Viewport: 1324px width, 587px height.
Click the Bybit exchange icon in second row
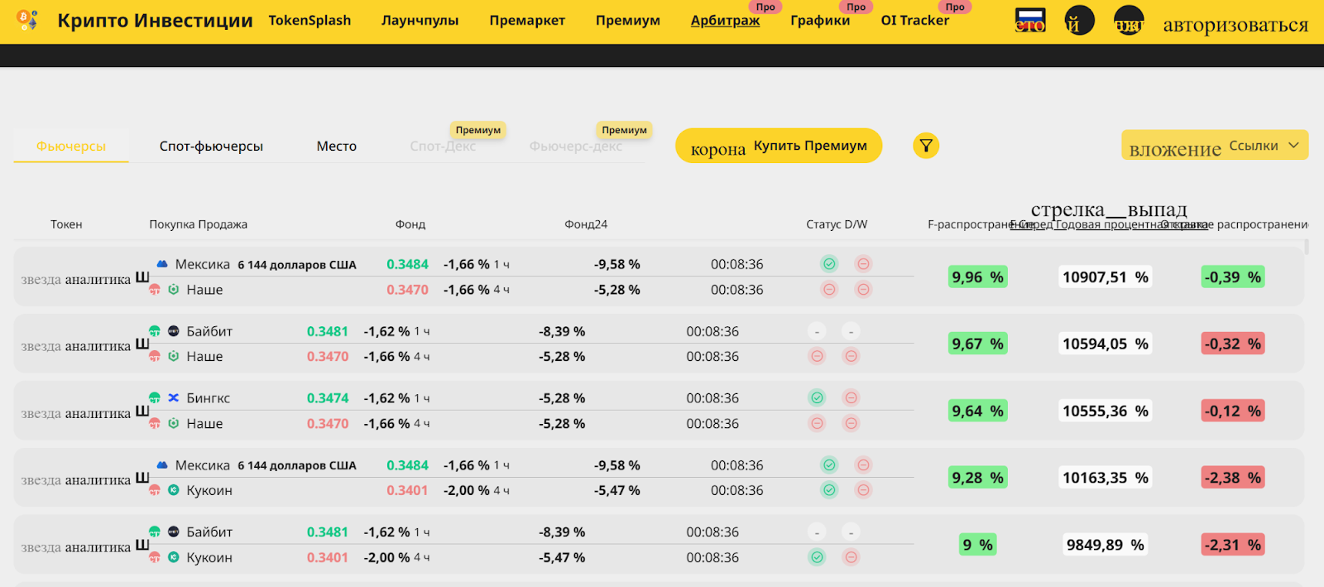(x=174, y=331)
